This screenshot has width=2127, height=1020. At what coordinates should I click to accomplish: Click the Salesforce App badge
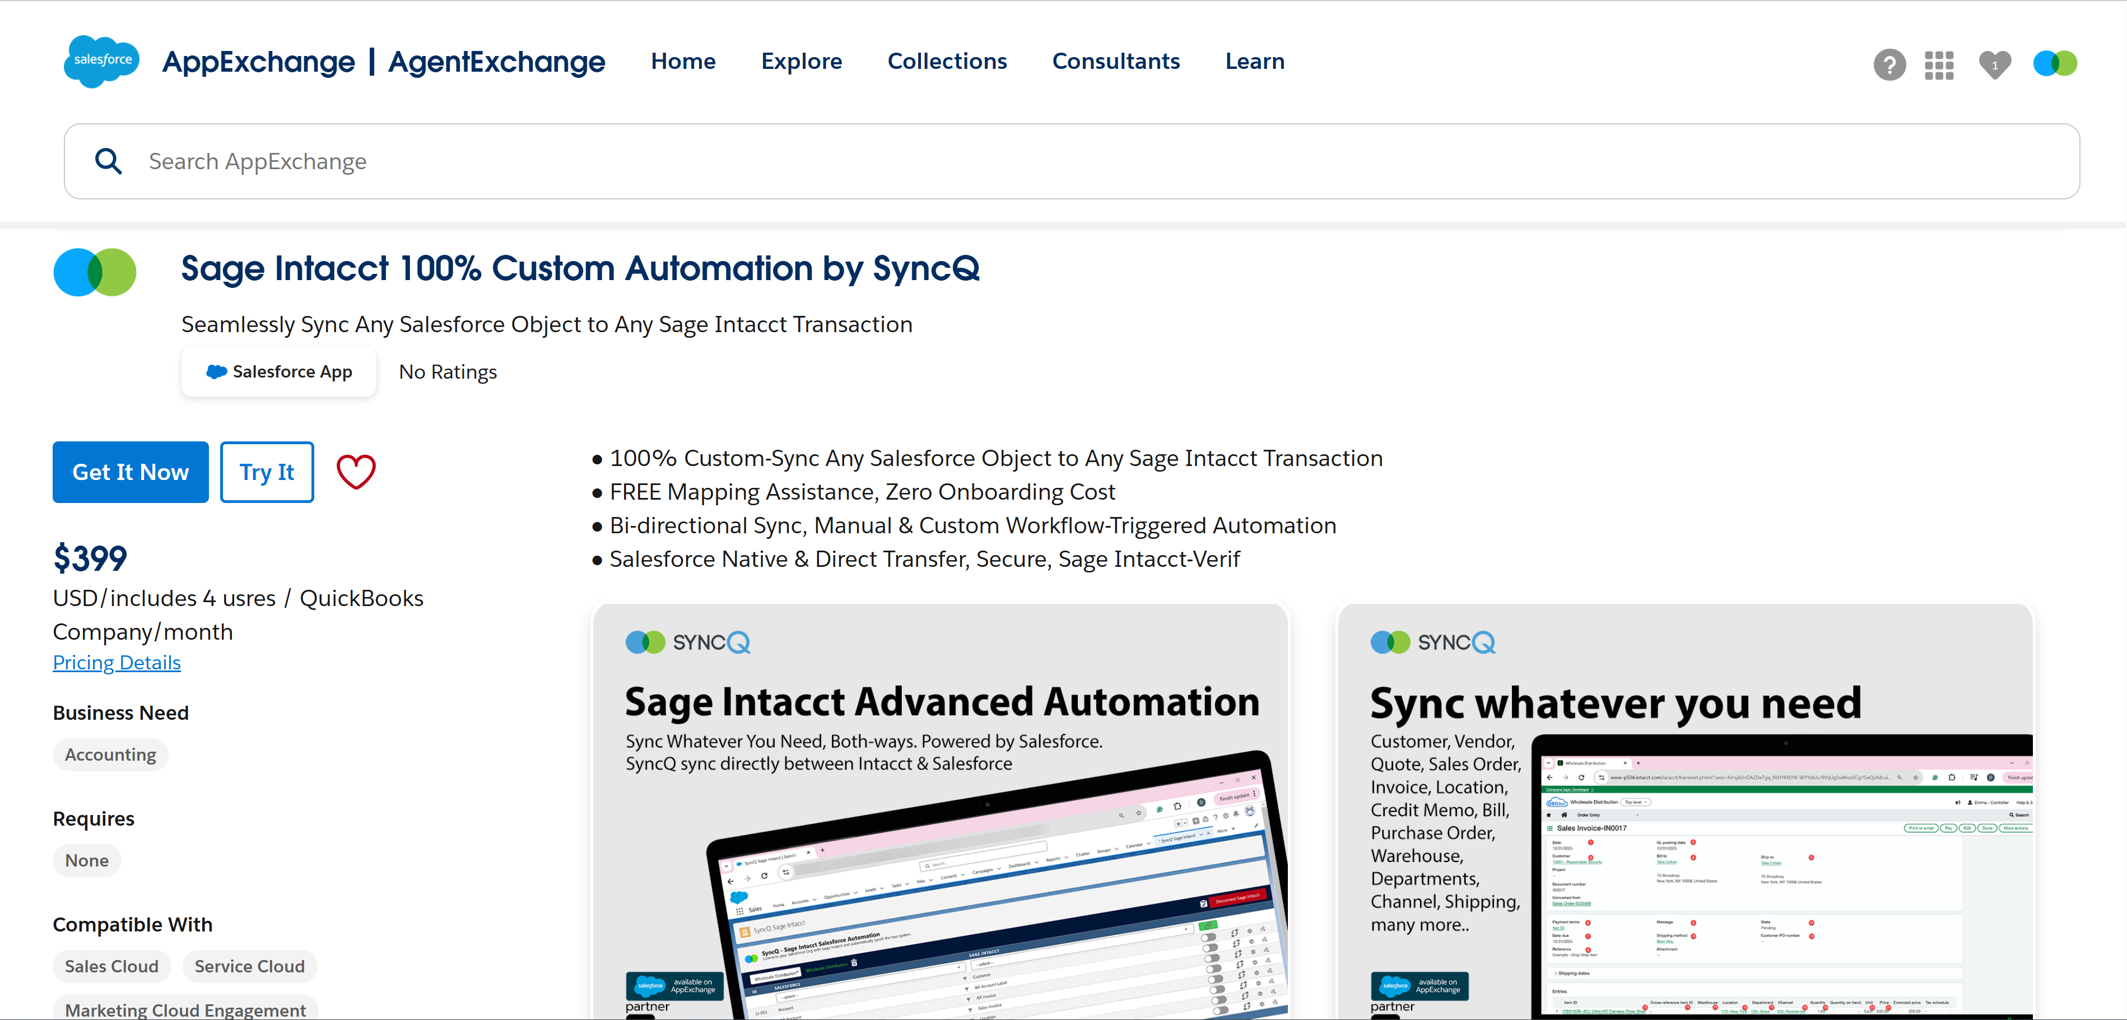279,372
